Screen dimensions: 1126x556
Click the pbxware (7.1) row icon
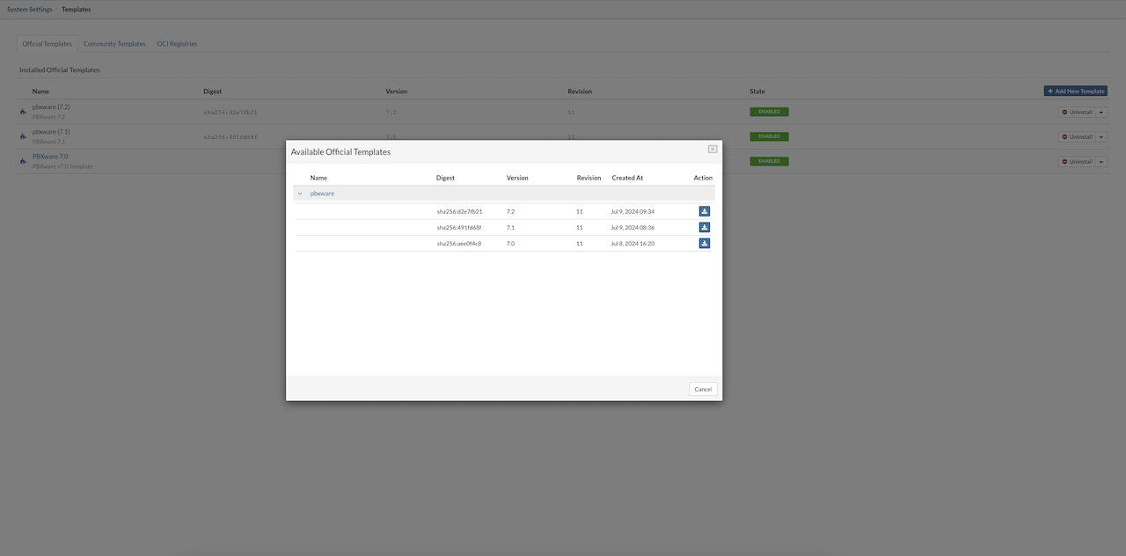pos(23,136)
